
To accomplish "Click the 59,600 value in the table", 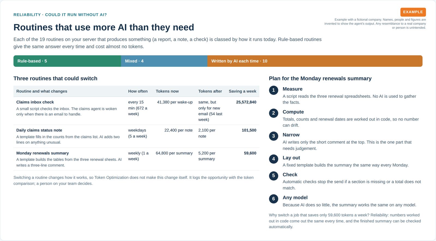I will [250, 153].
